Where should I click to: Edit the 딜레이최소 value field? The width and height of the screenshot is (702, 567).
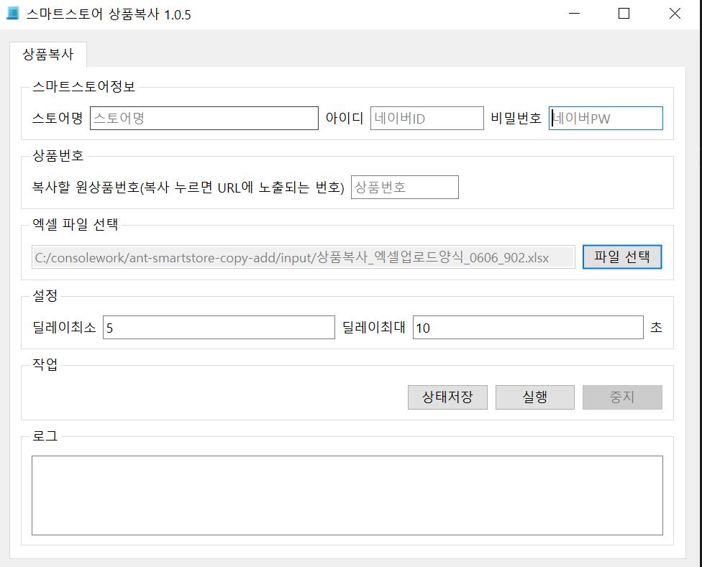click(219, 328)
